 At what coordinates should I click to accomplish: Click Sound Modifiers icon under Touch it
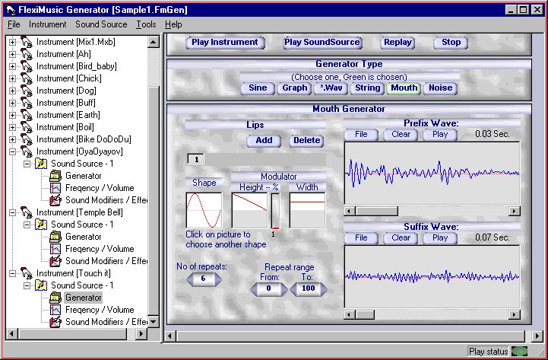(x=55, y=322)
